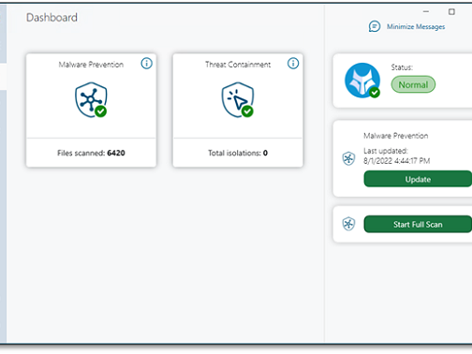Open Malware Prevention info icon
The image size is (472, 354).
pos(146,64)
